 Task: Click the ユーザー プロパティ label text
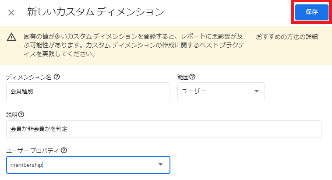pyautogui.click(x=33, y=150)
